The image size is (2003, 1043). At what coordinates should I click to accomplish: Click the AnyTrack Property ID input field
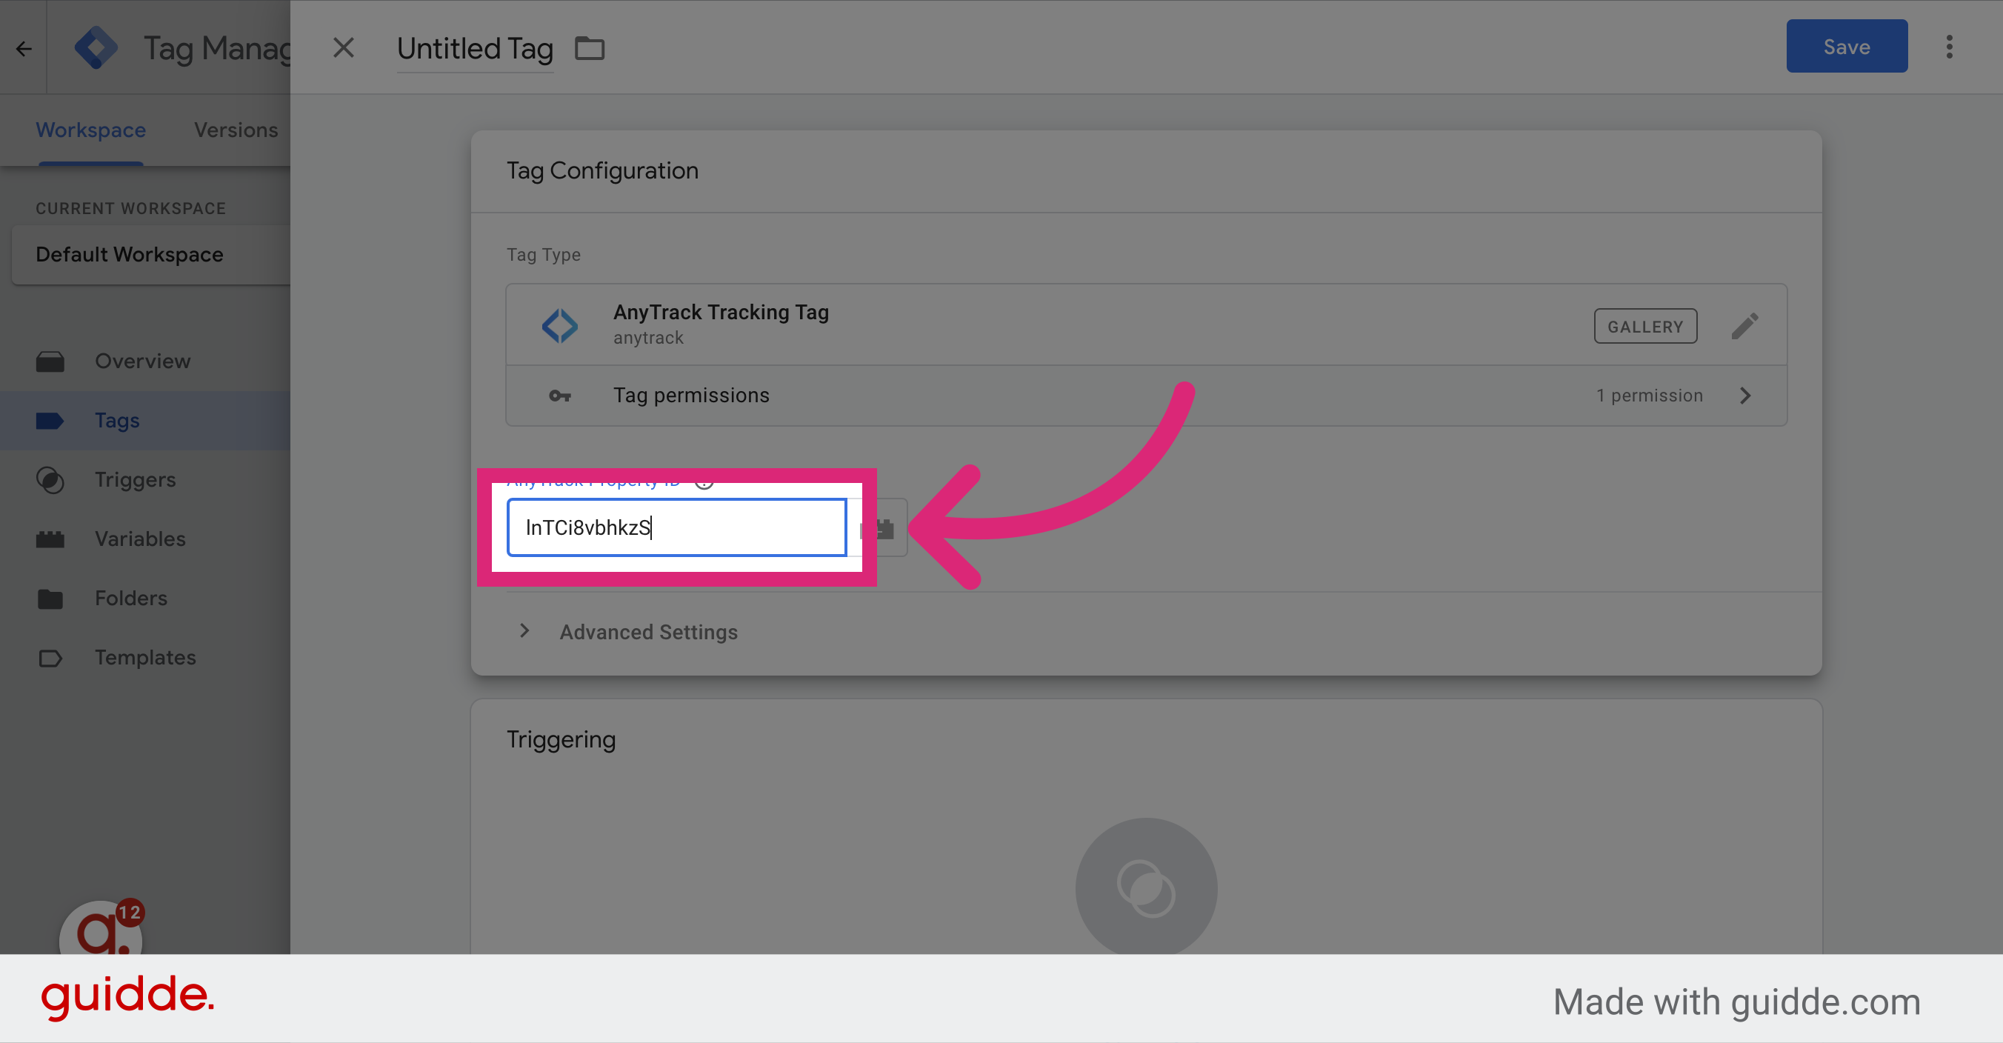[676, 527]
